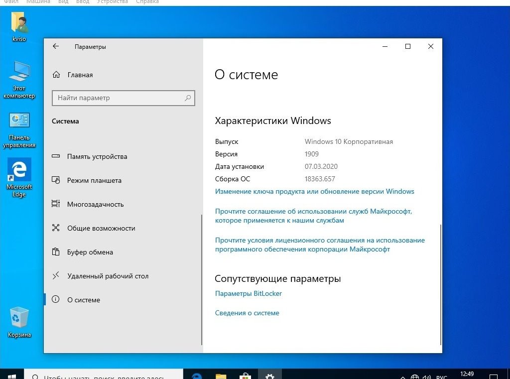Open the Файл menu
This screenshot has height=379, width=510.
click(x=11, y=2)
